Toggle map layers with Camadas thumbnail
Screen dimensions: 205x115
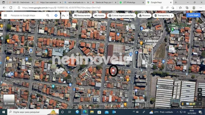click(x=9, y=100)
